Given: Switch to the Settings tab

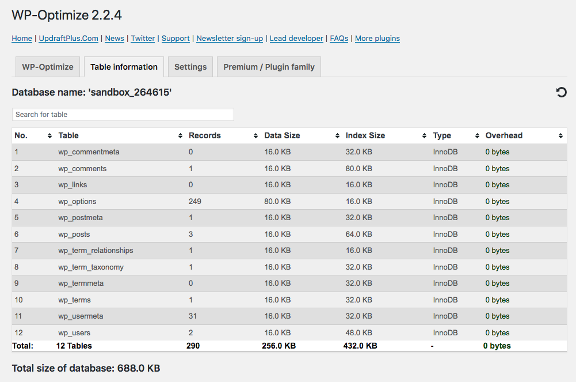Looking at the screenshot, I should (x=190, y=67).
